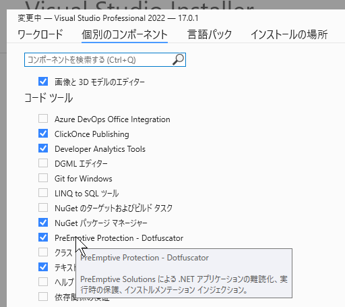This screenshot has height=307, width=345.
Task: Open the 言語パック tab
Action: [x=210, y=34]
